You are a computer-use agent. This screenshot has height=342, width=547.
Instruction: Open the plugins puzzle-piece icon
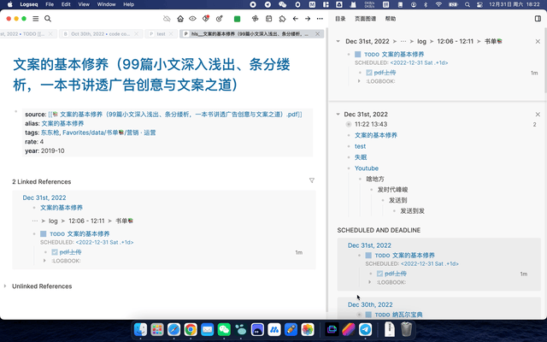tap(282, 19)
